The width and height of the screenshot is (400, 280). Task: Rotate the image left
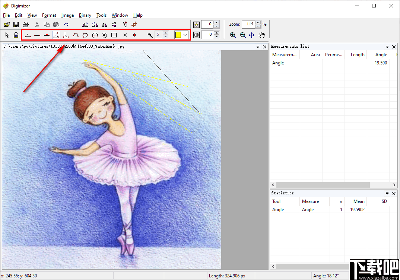pyautogui.click(x=85, y=25)
